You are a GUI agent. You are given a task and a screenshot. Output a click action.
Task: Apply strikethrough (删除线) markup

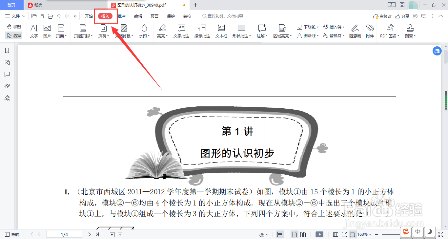click(x=308, y=35)
